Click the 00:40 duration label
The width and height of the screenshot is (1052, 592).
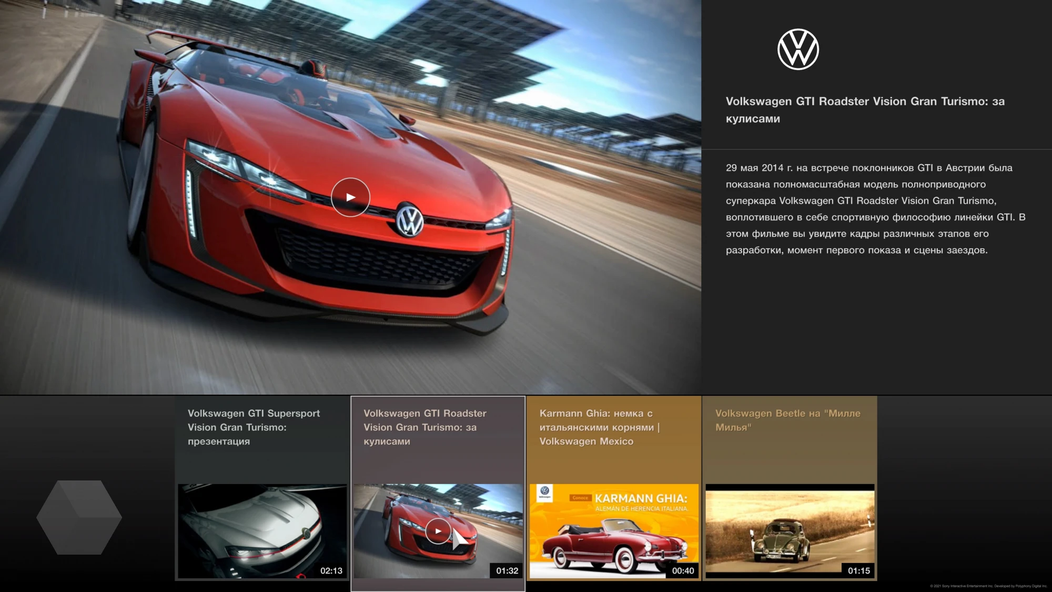tap(683, 570)
